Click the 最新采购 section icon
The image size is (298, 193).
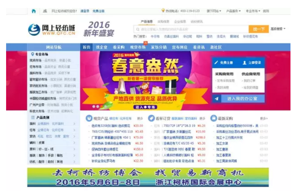214,119
